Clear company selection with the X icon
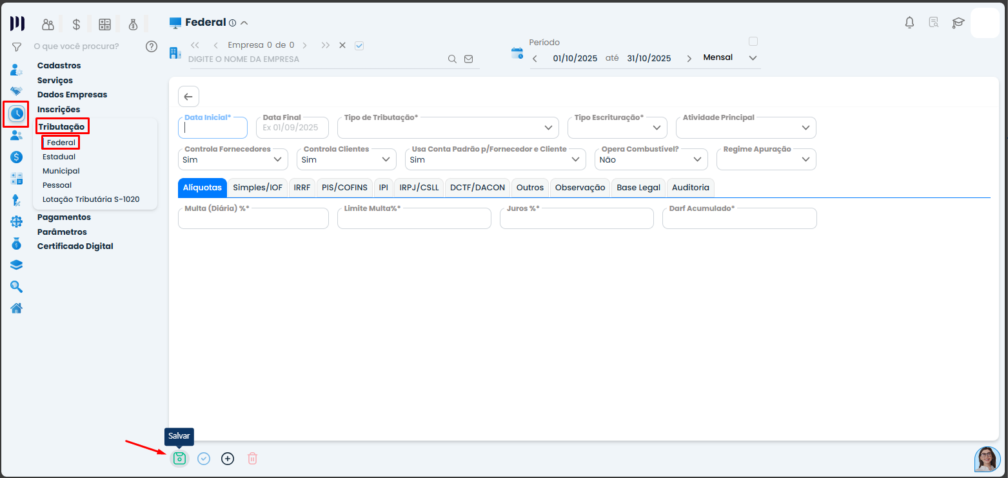This screenshot has height=478, width=1008. (342, 45)
